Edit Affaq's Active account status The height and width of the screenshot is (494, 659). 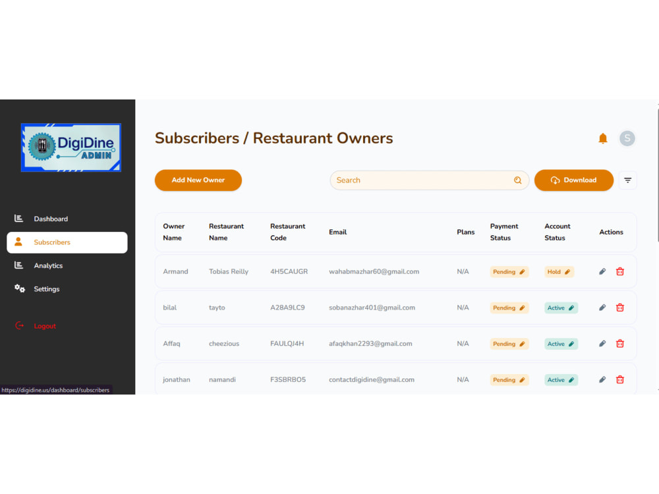point(561,344)
